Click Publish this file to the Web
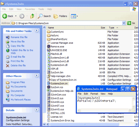139x127 pixels. pos(22,51)
